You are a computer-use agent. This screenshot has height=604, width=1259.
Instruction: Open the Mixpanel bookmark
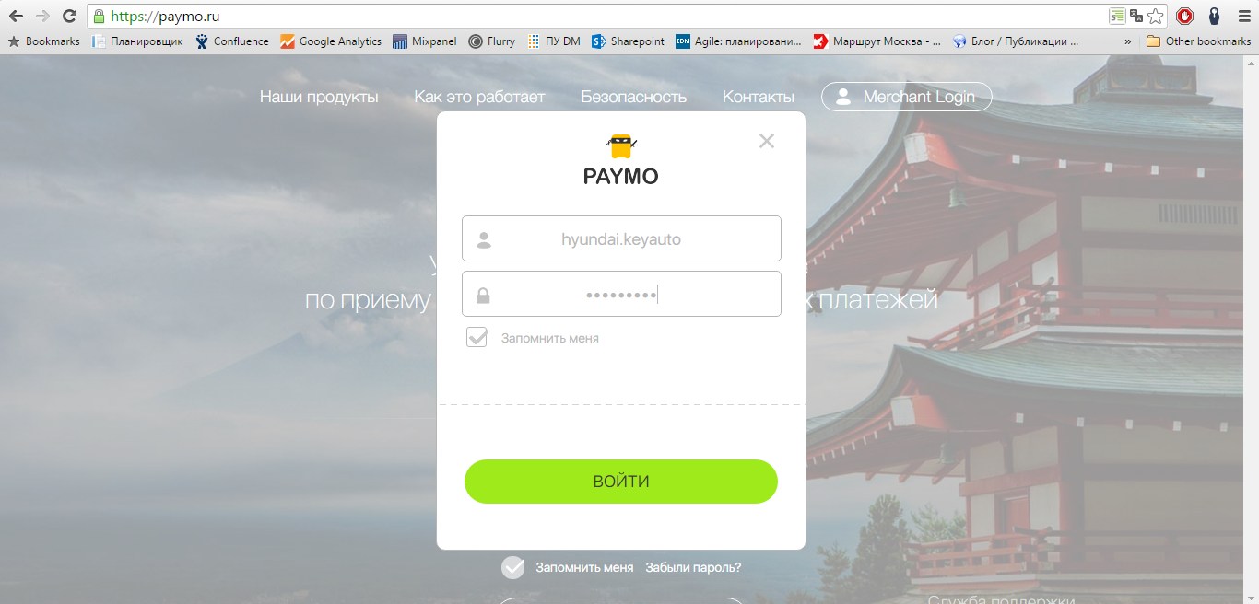click(425, 41)
